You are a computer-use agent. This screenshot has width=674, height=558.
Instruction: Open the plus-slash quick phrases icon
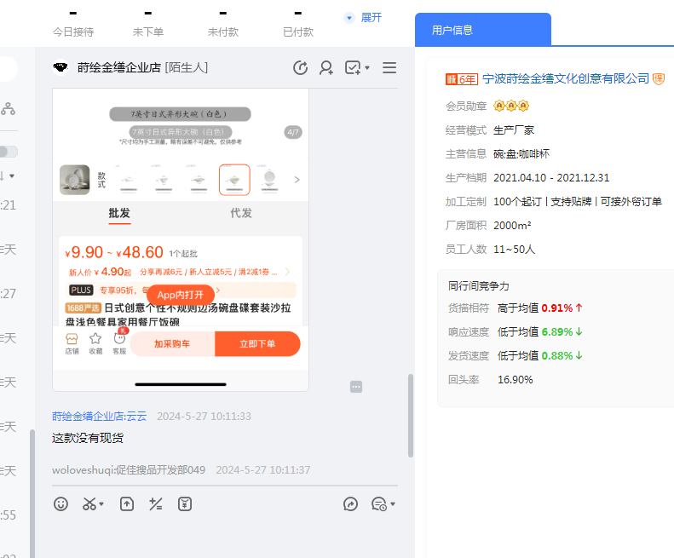(x=155, y=503)
